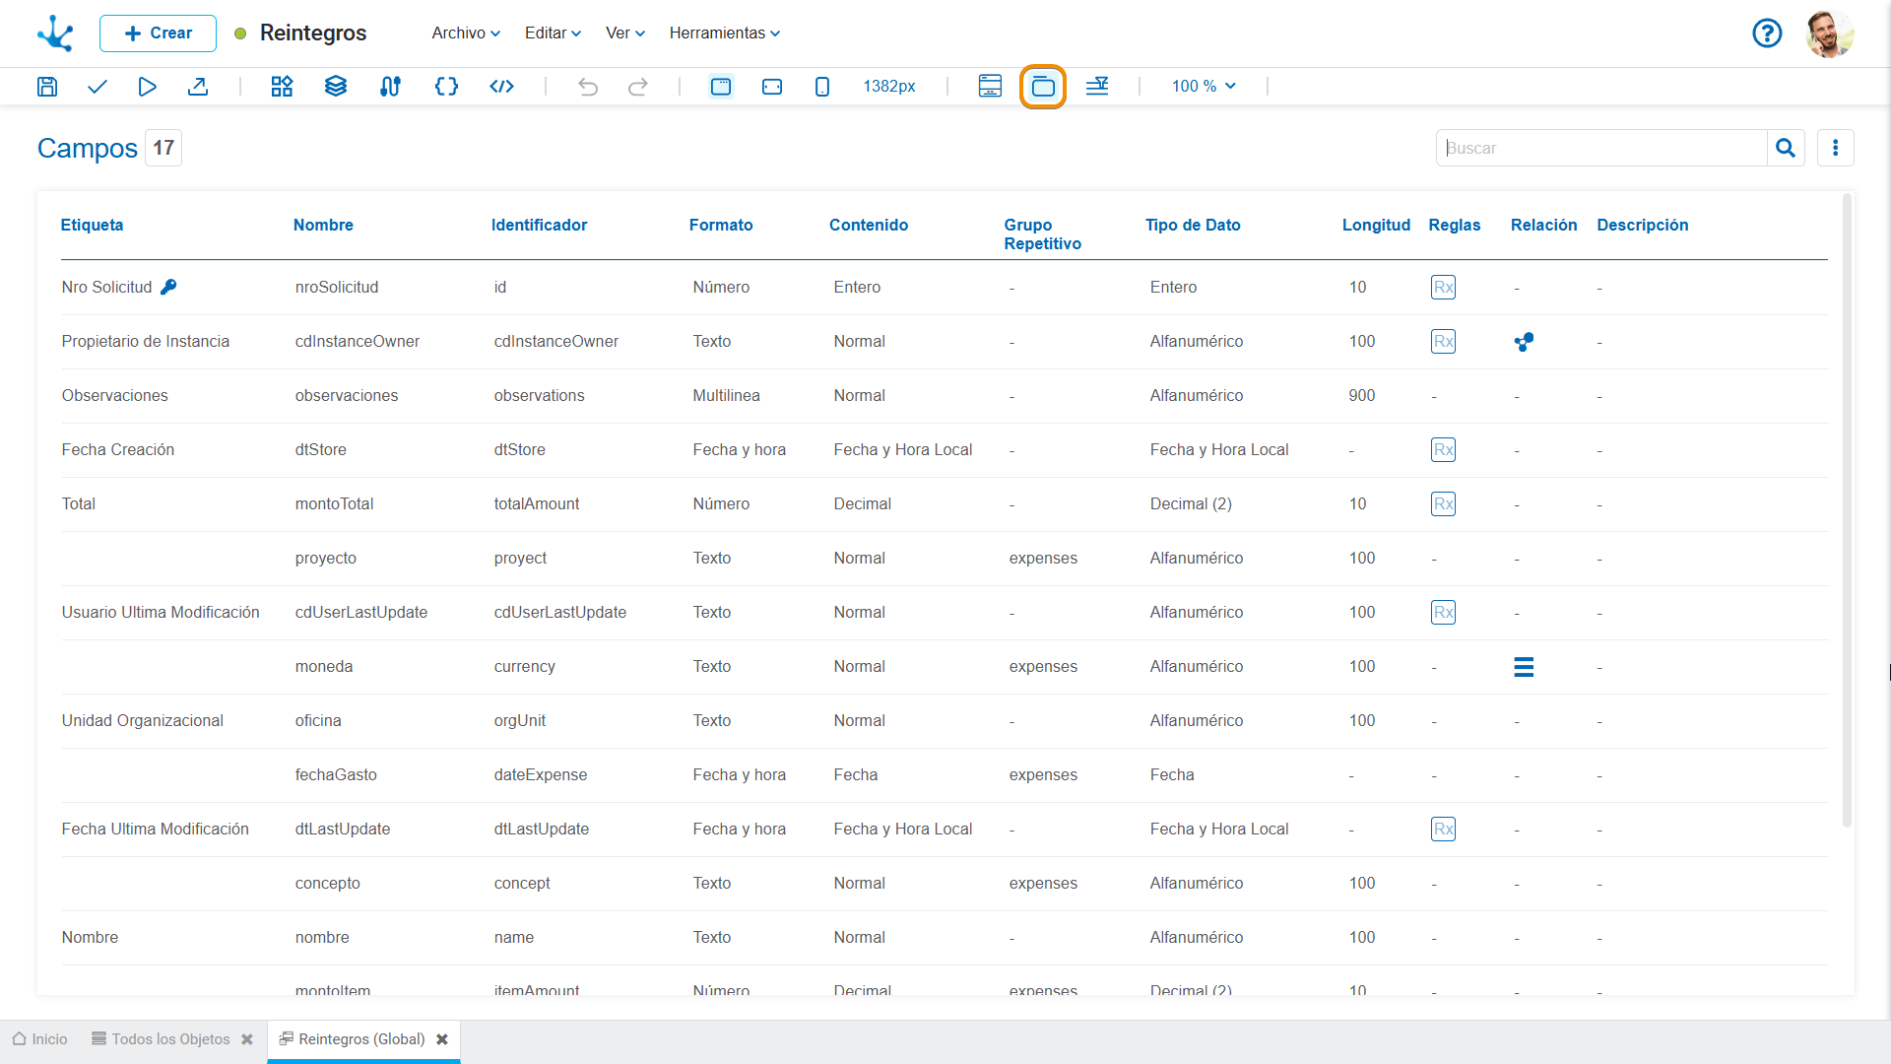Click the Rx rules icon for Nro Solicitud

[x=1443, y=288]
